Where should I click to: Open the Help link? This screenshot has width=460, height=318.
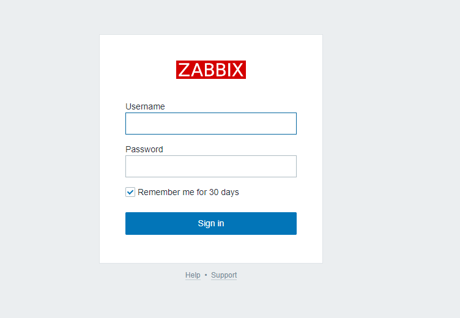tap(193, 275)
